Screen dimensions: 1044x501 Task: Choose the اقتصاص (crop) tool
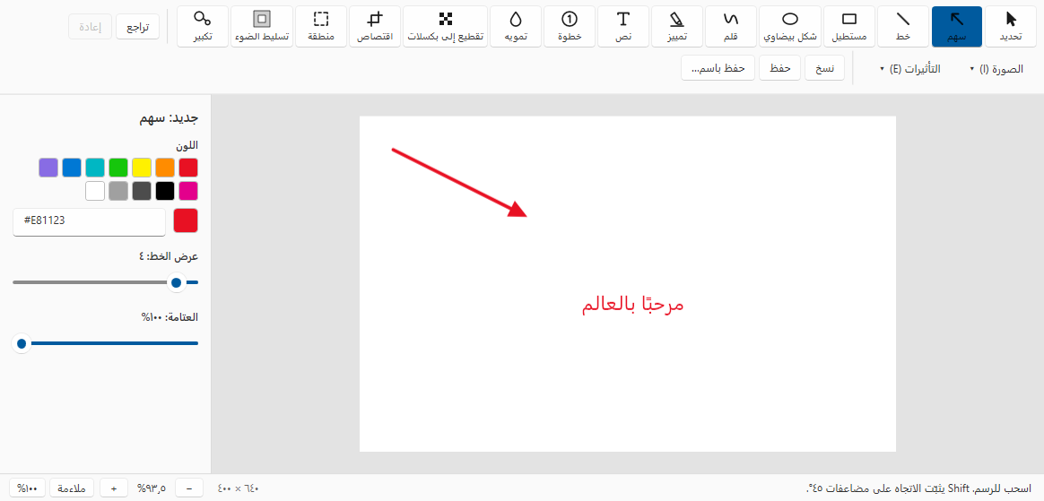pos(376,27)
